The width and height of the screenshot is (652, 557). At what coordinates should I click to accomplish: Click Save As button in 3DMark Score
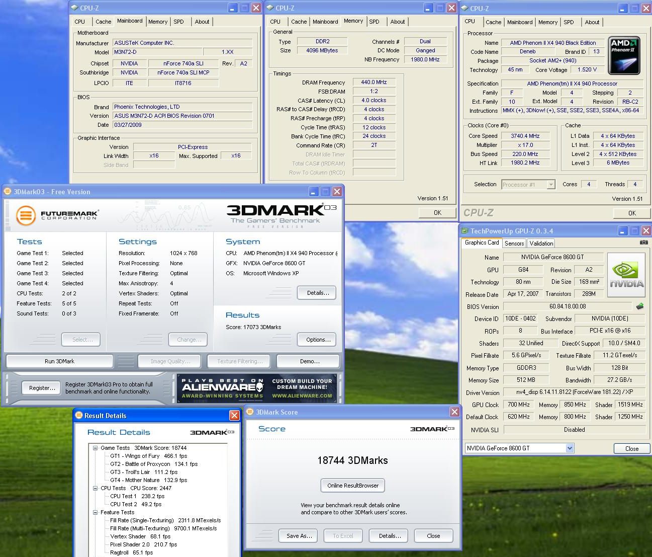tap(299, 536)
